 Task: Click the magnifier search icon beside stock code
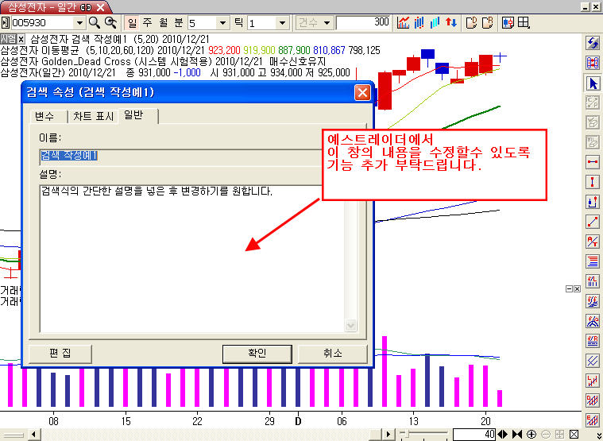coord(95,22)
